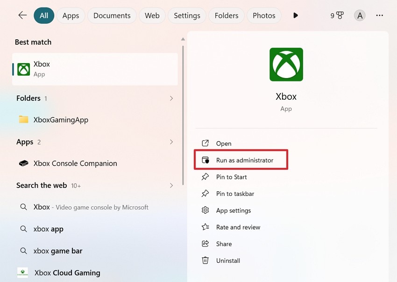Expand the Folders results section chevron
The image size is (397, 282).
point(171,98)
